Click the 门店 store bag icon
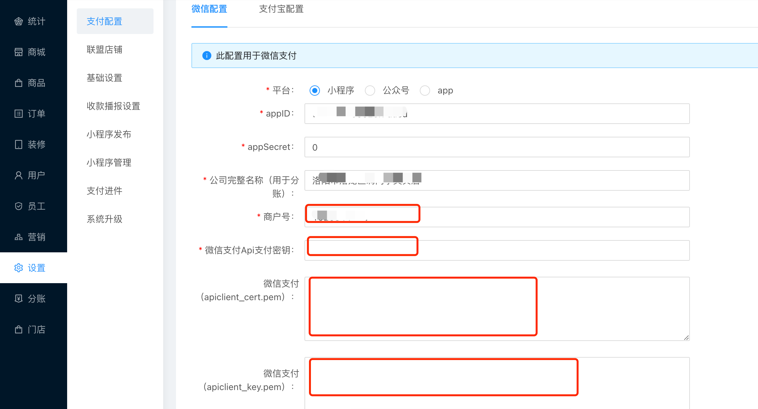This screenshot has width=758, height=409. (19, 329)
